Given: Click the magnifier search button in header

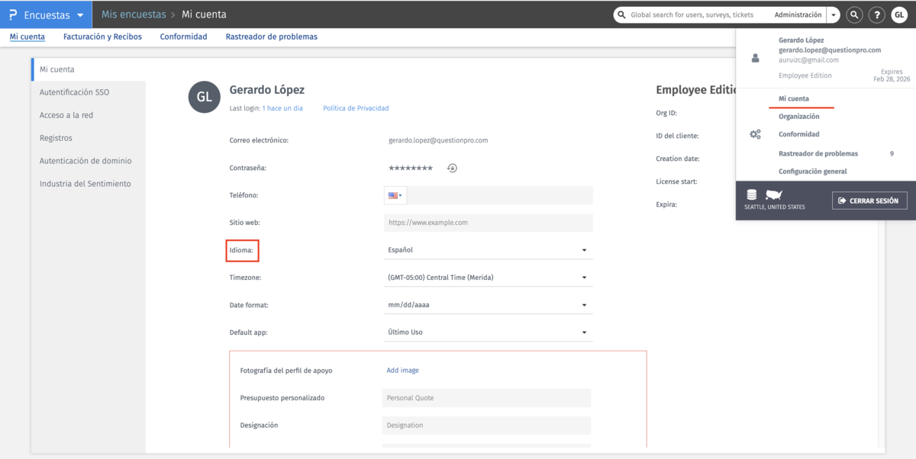Looking at the screenshot, I should click(x=854, y=14).
